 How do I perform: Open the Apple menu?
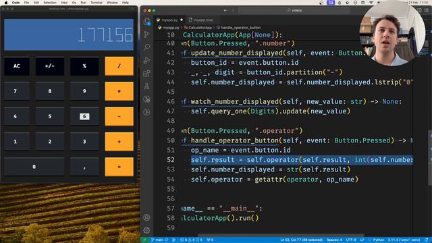coord(6,3)
